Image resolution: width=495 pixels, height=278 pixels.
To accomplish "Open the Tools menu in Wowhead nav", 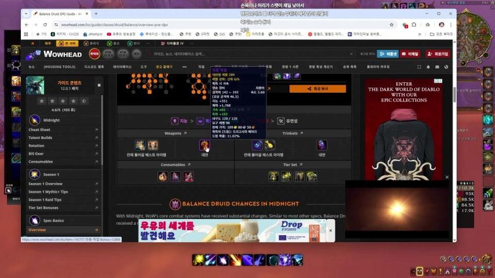I will coord(144,67).
